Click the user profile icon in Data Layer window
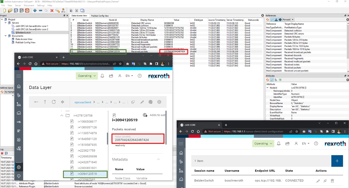 point(120,76)
